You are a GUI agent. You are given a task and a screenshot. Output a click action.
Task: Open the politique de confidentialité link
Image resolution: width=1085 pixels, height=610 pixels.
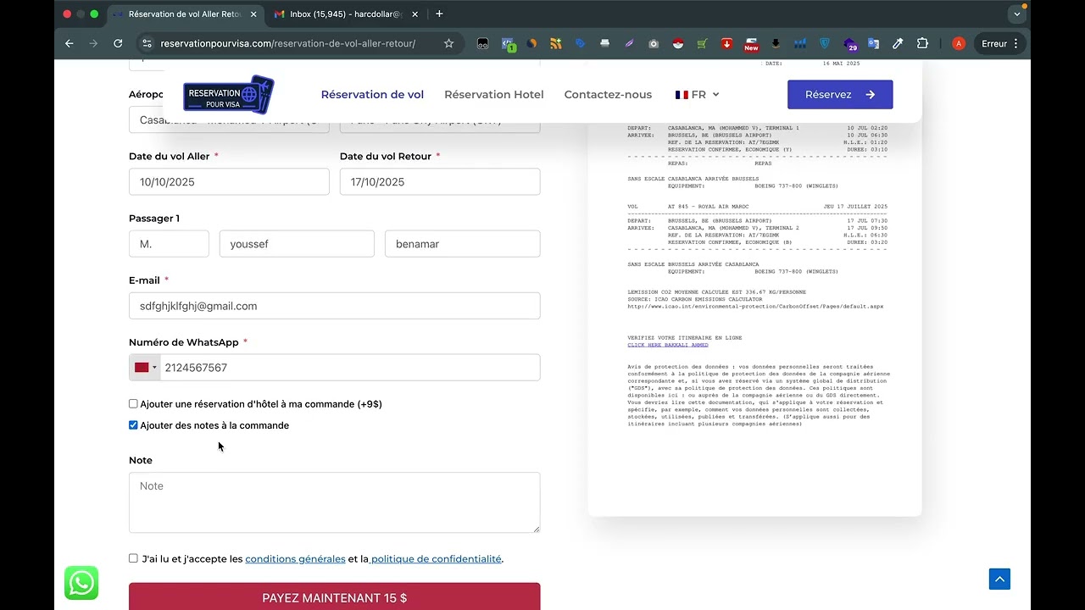tap(436, 559)
